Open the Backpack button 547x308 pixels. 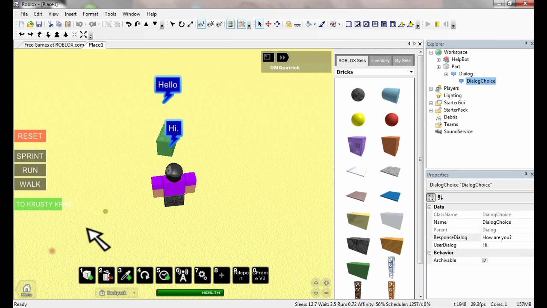117,293
